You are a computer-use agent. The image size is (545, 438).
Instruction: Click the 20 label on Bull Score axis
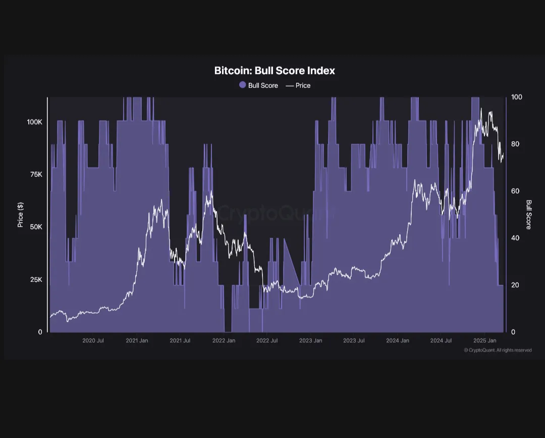pos(515,285)
